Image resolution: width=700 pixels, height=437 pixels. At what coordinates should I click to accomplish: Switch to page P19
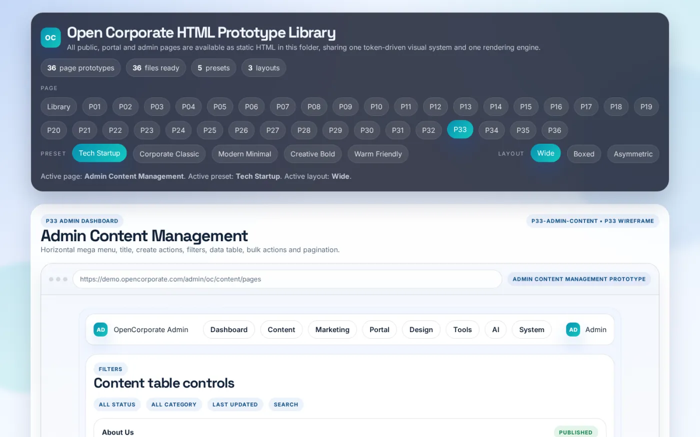(646, 106)
